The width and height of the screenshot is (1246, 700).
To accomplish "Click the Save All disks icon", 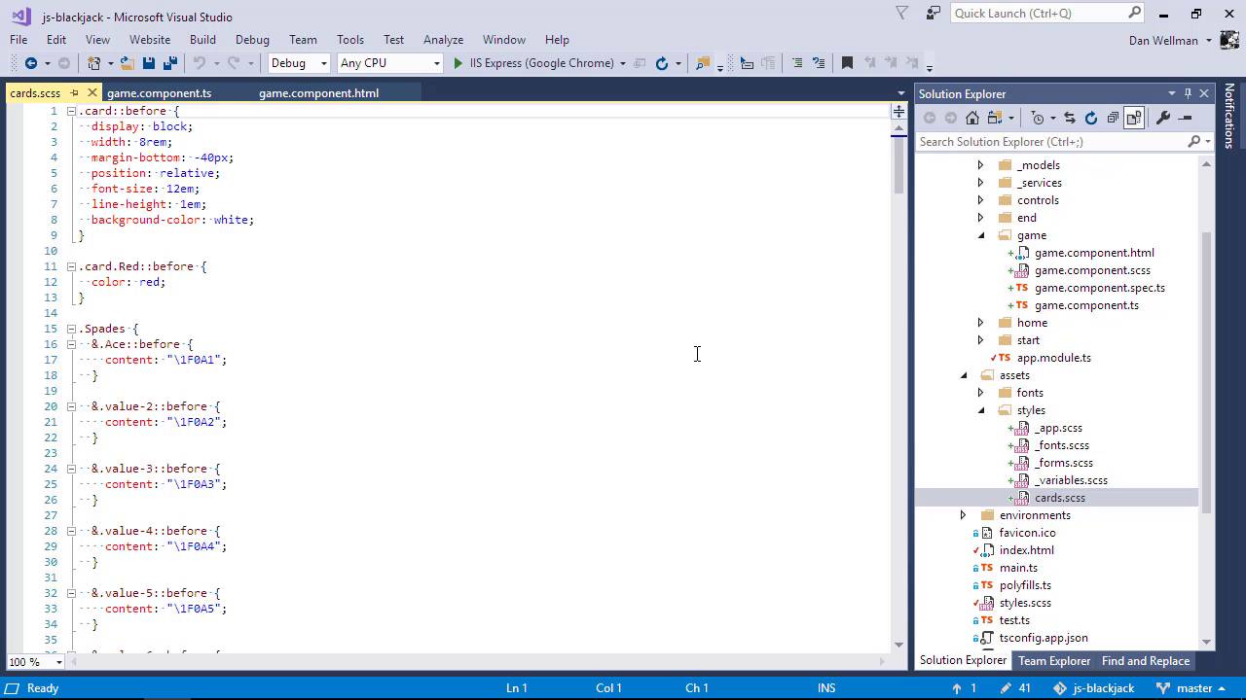I will (x=170, y=63).
